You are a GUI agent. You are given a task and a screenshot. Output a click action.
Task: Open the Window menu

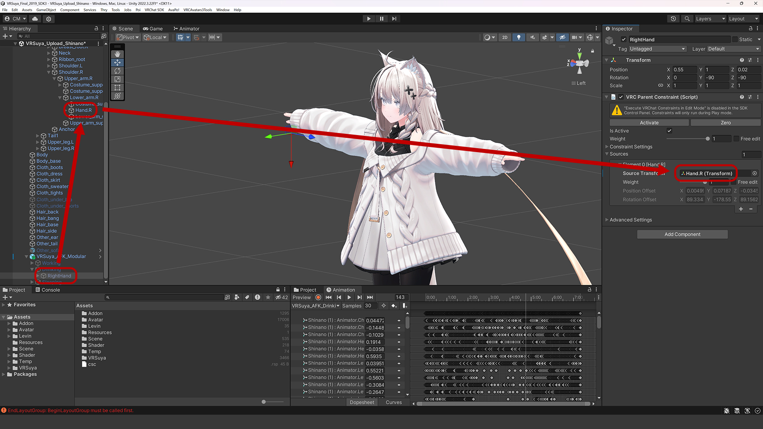[223, 10]
